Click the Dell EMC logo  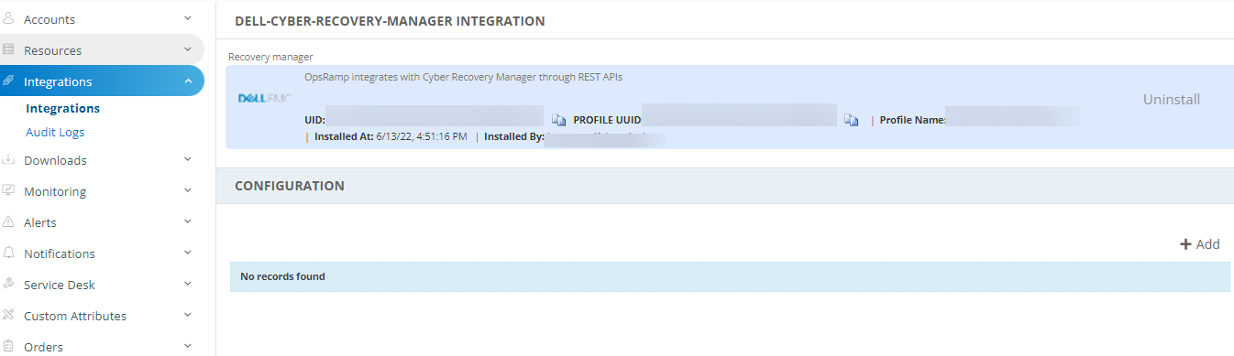tap(264, 98)
